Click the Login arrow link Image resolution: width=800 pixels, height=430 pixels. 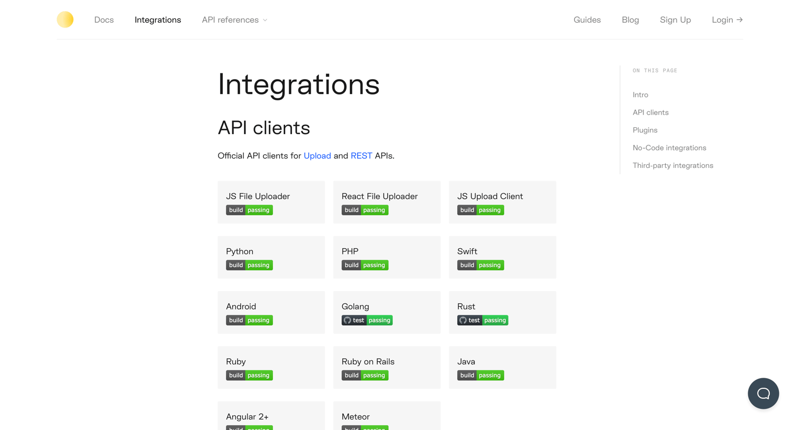pos(727,20)
